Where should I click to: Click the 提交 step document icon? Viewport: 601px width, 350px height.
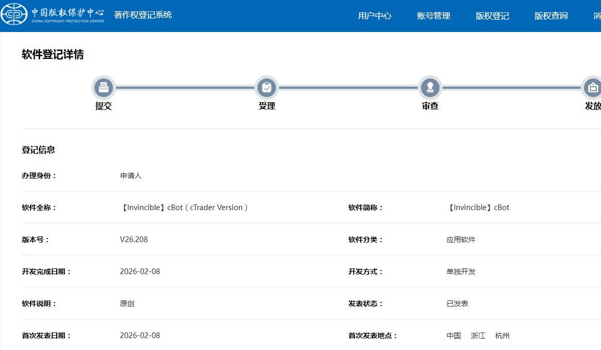pyautogui.click(x=104, y=87)
